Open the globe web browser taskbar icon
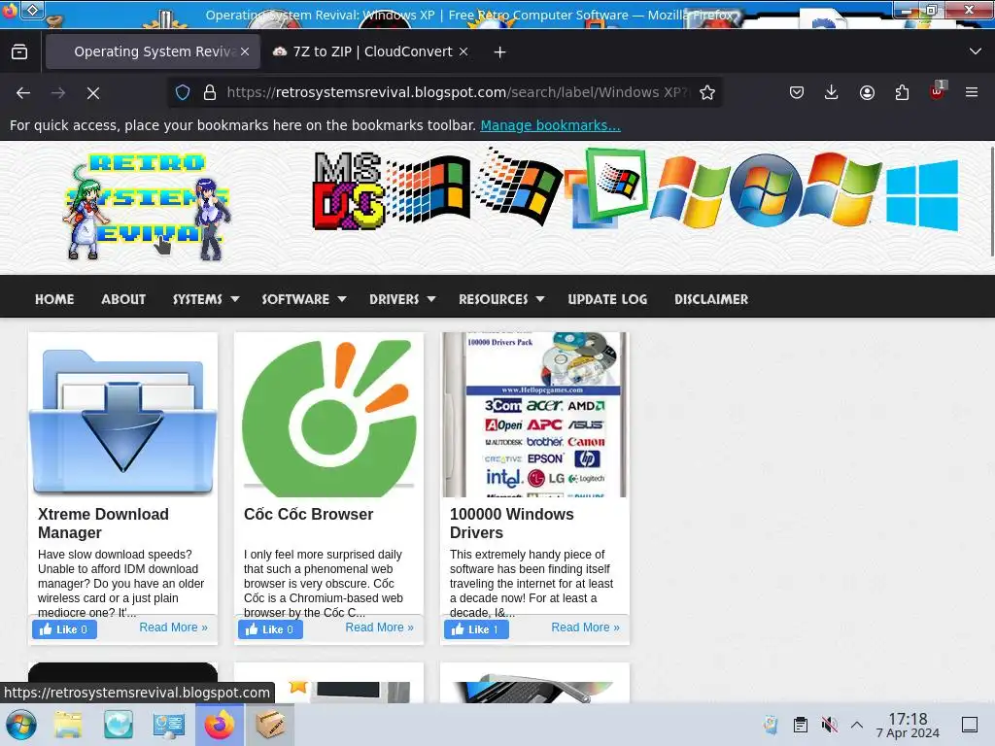The image size is (995, 746). click(119, 725)
